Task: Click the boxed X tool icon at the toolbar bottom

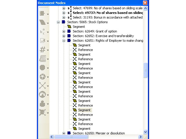Action: (x=42, y=112)
